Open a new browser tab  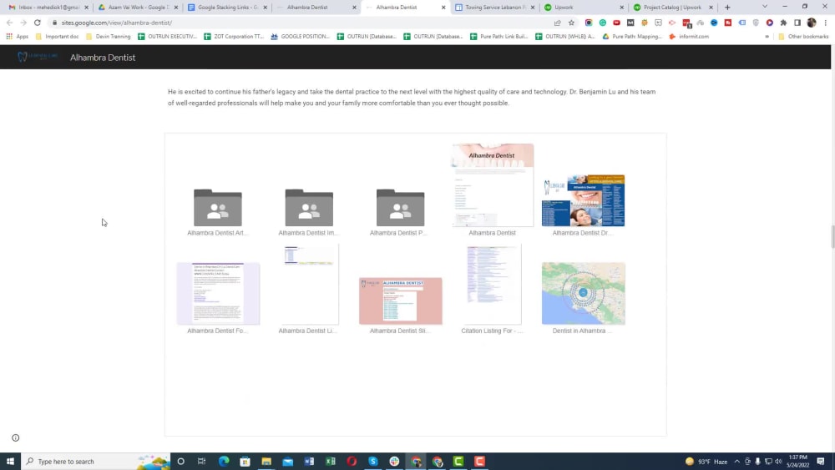pyautogui.click(x=727, y=8)
